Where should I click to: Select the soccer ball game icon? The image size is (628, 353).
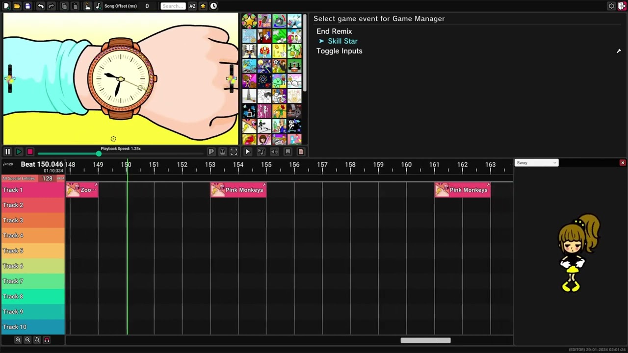point(279,66)
